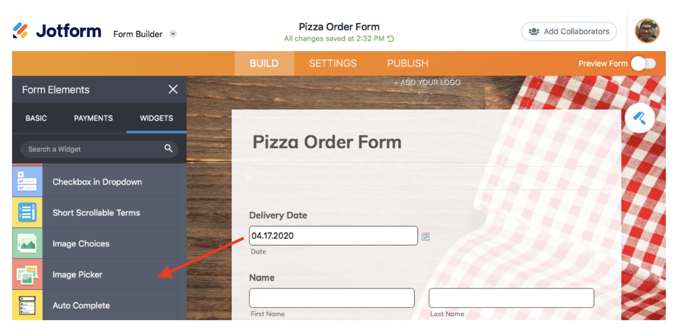Click the Add Your Logo link
This screenshot has height=336, width=686.
(426, 82)
